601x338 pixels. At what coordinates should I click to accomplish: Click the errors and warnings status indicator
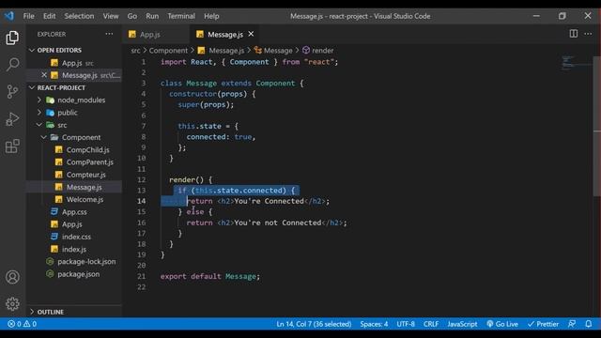point(23,324)
